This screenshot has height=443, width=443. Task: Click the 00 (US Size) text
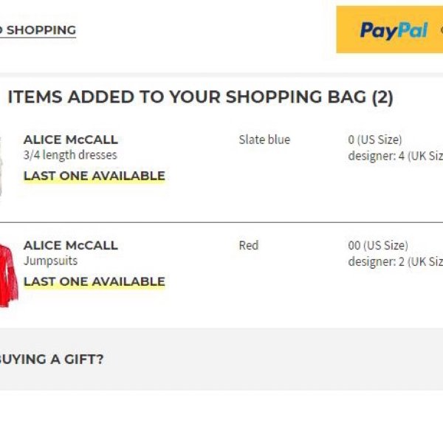pyautogui.click(x=378, y=245)
